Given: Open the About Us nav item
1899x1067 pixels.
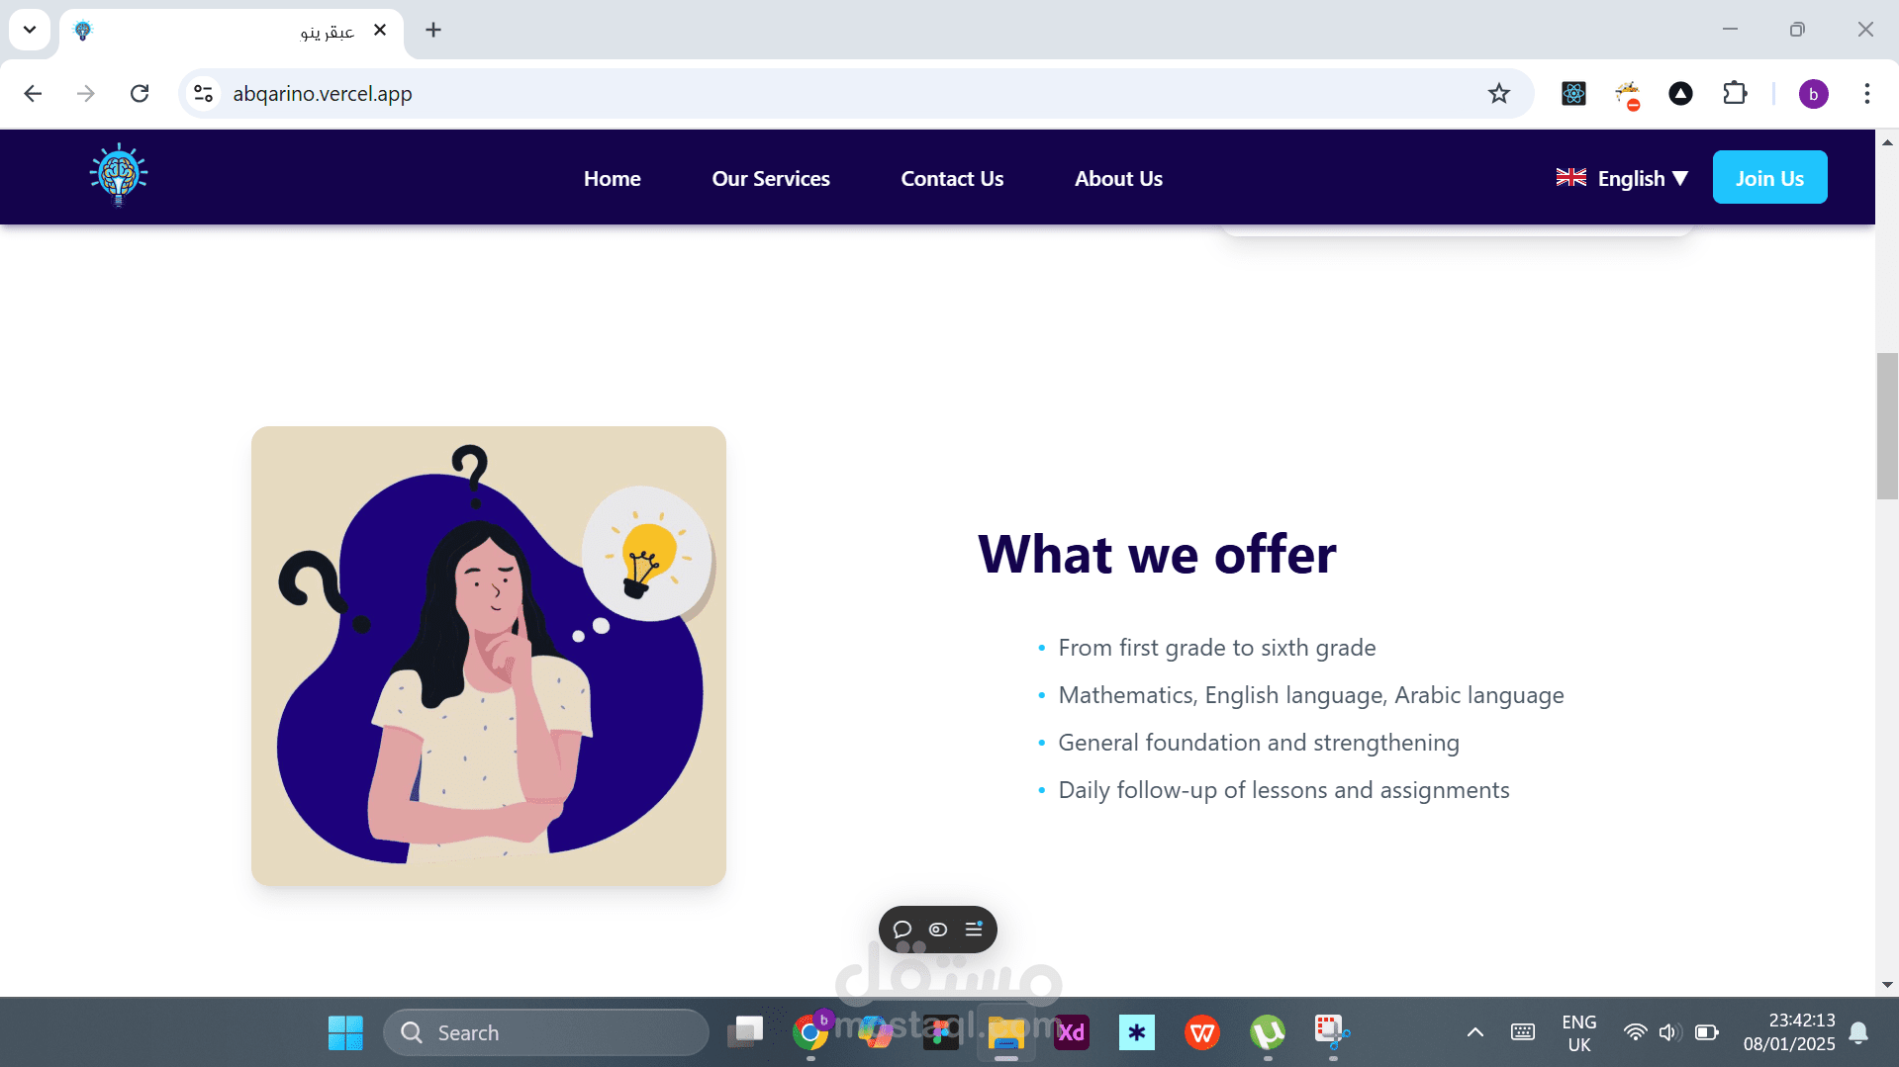Looking at the screenshot, I should pos(1118,179).
